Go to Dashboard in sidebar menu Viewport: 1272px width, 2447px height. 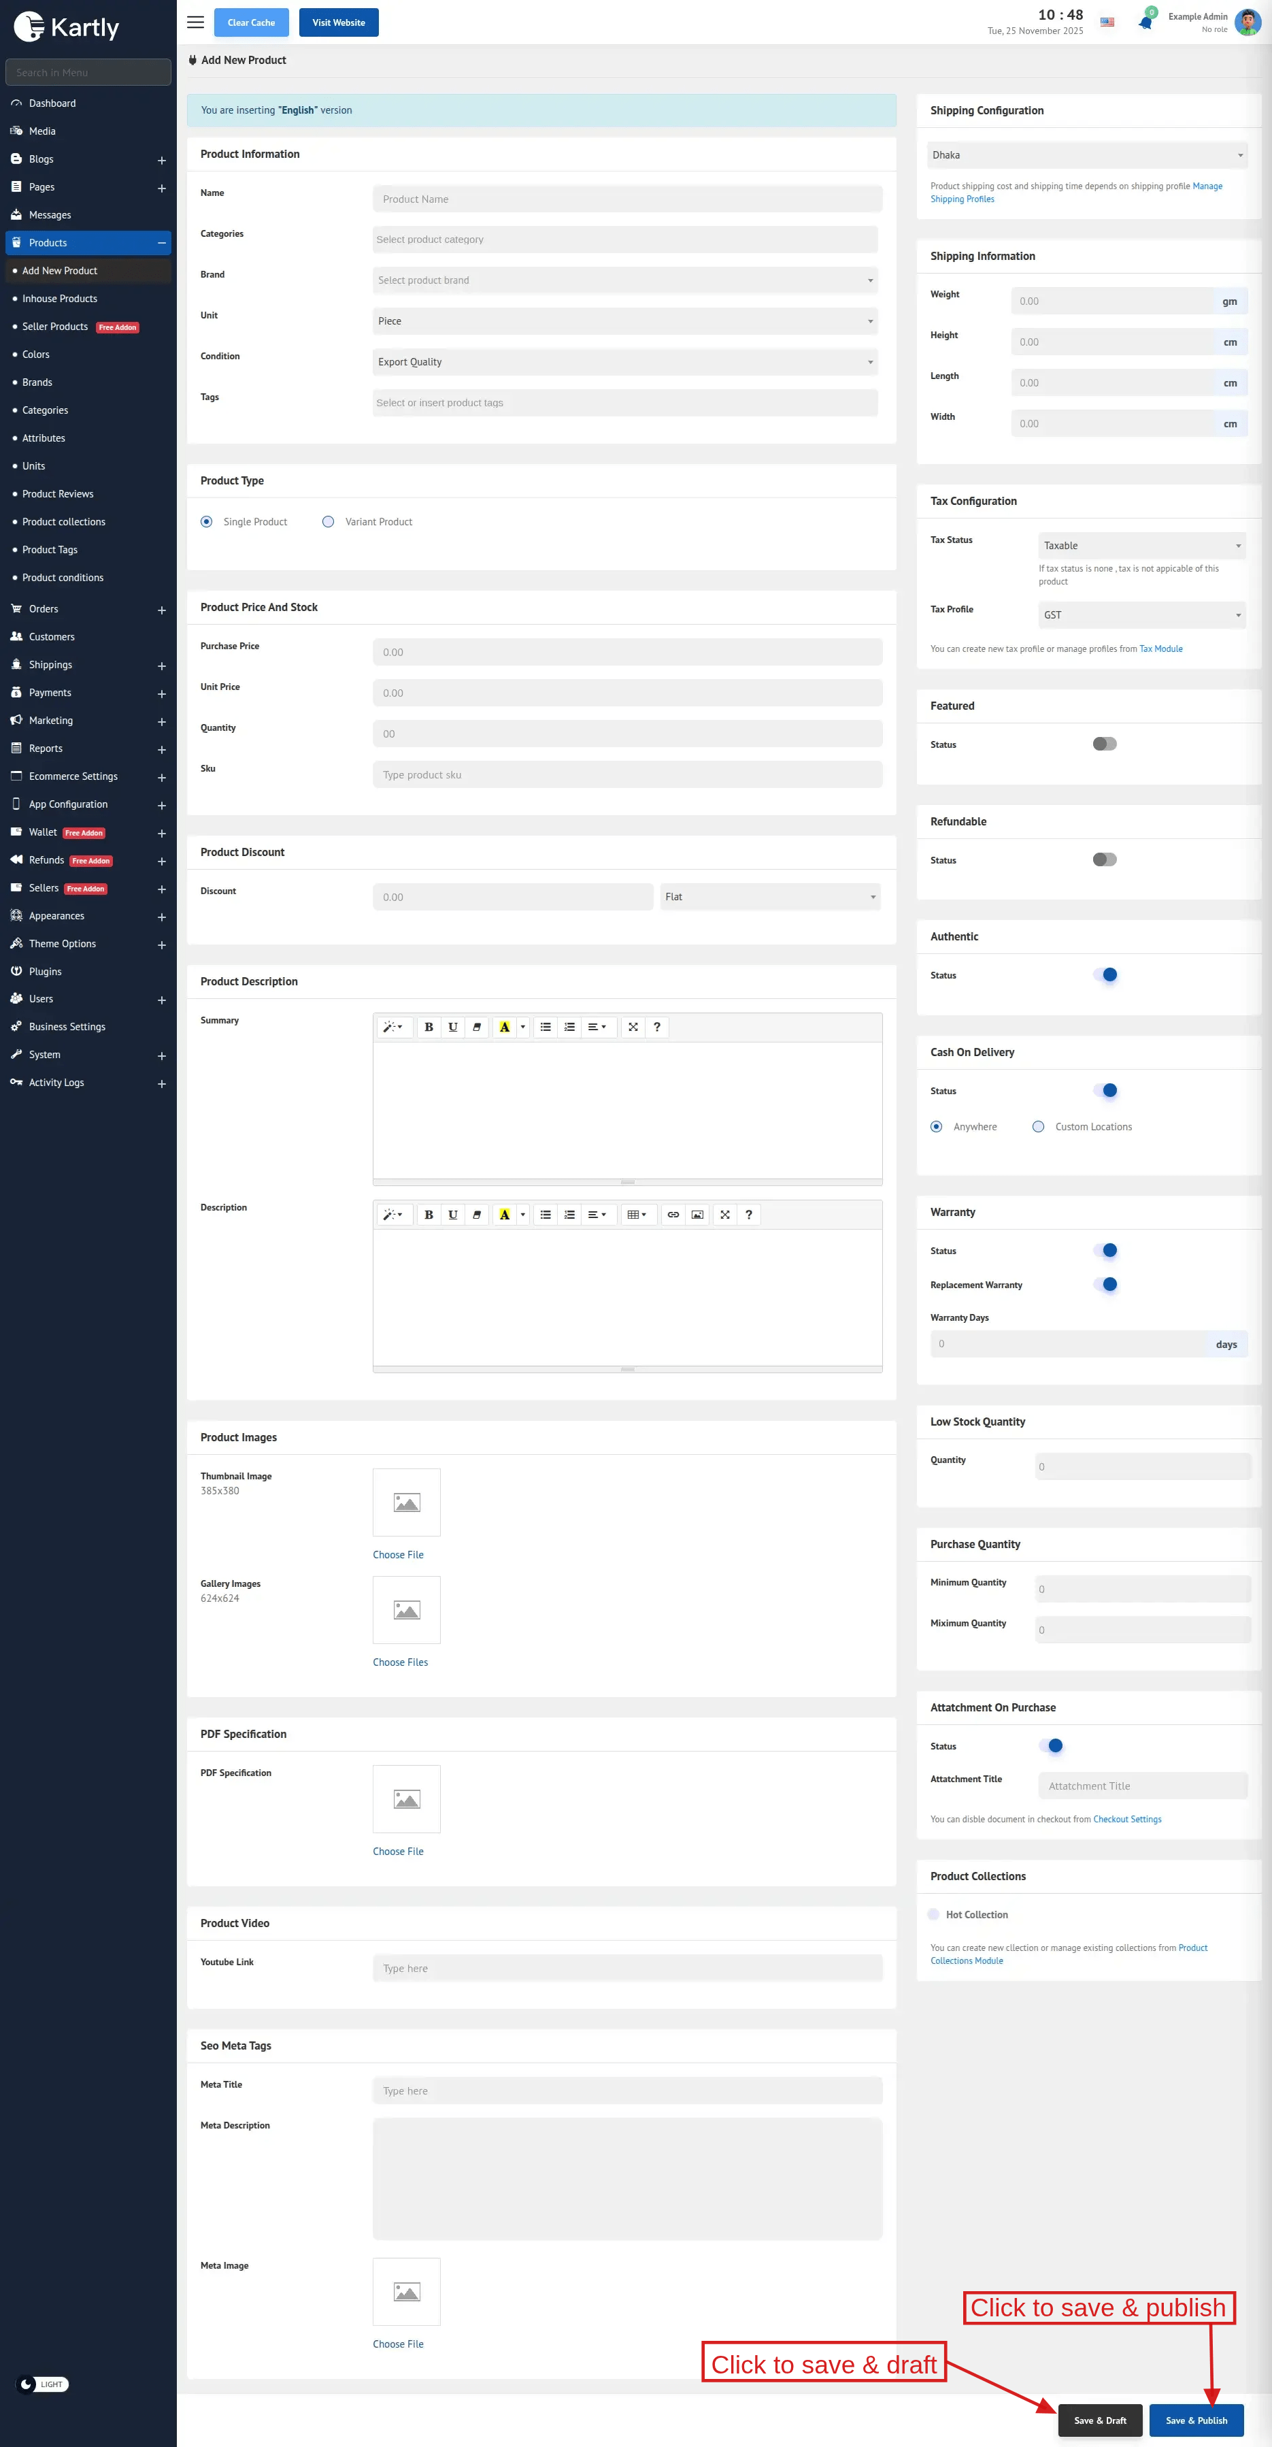pos(52,103)
